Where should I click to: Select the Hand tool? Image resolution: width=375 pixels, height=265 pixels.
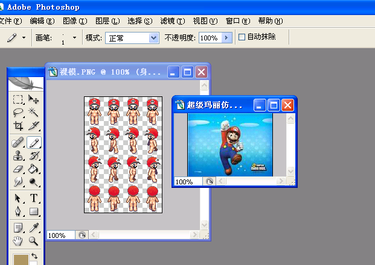coord(18,241)
